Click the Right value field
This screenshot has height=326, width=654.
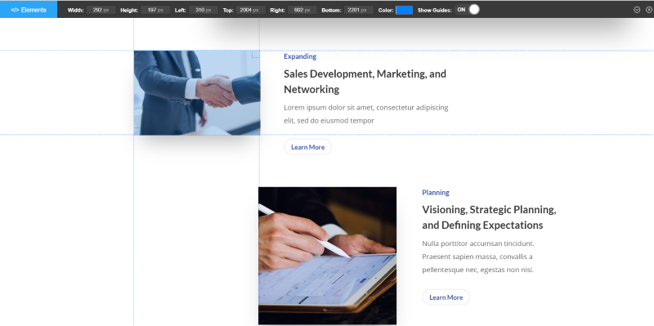tap(302, 10)
